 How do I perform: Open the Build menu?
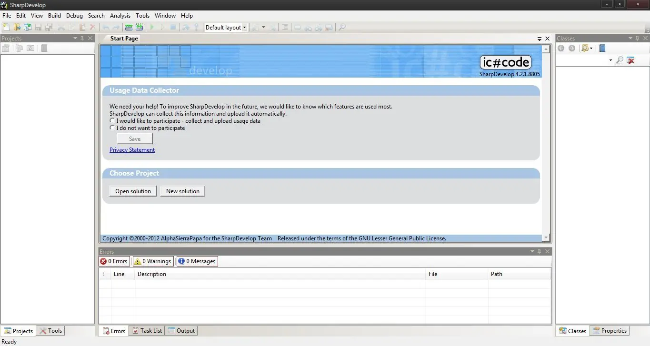coord(54,16)
